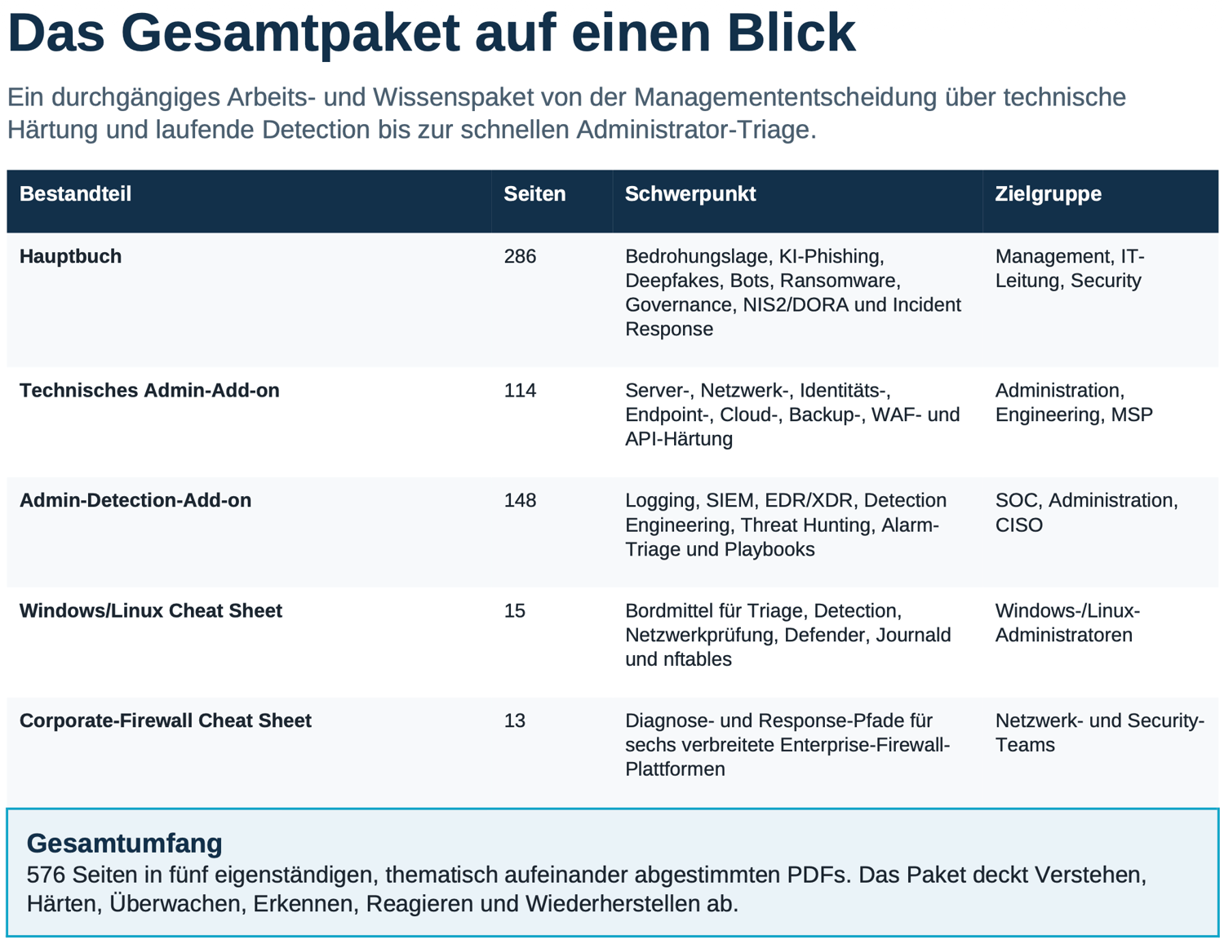The height and width of the screenshot is (944, 1224).
Task: Click the page count 148
Action: [520, 500]
